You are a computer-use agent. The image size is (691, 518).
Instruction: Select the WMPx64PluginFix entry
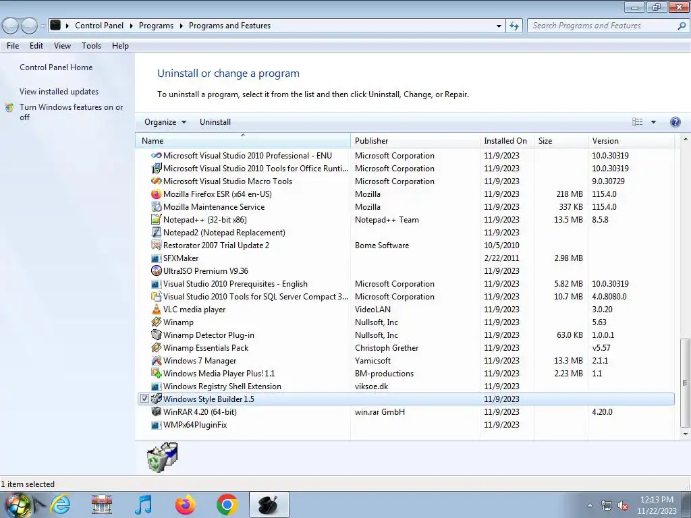[406, 425]
